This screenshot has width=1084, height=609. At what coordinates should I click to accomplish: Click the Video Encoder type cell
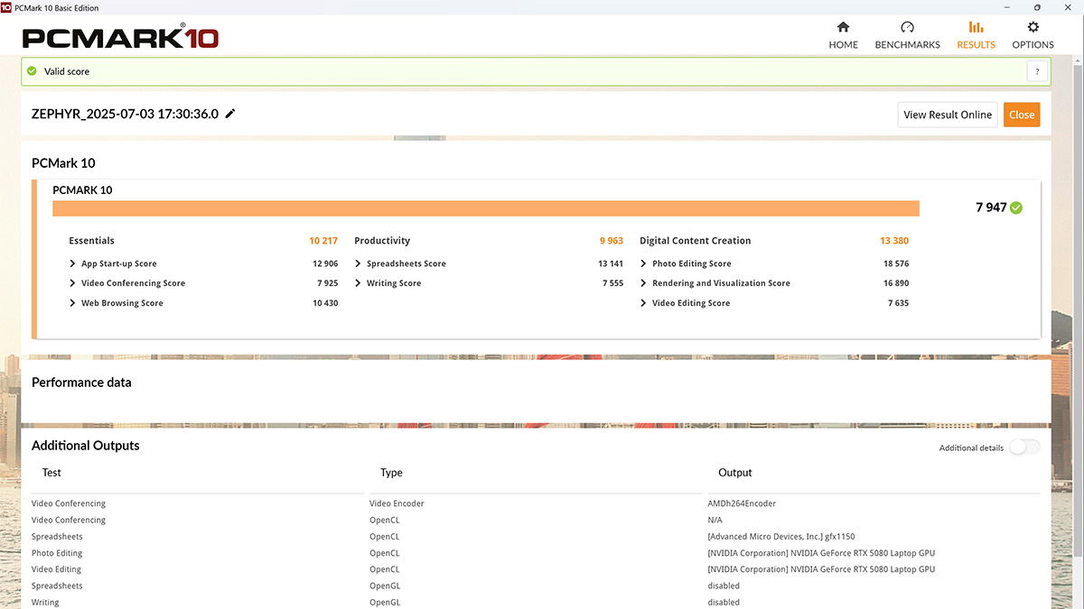(x=397, y=503)
